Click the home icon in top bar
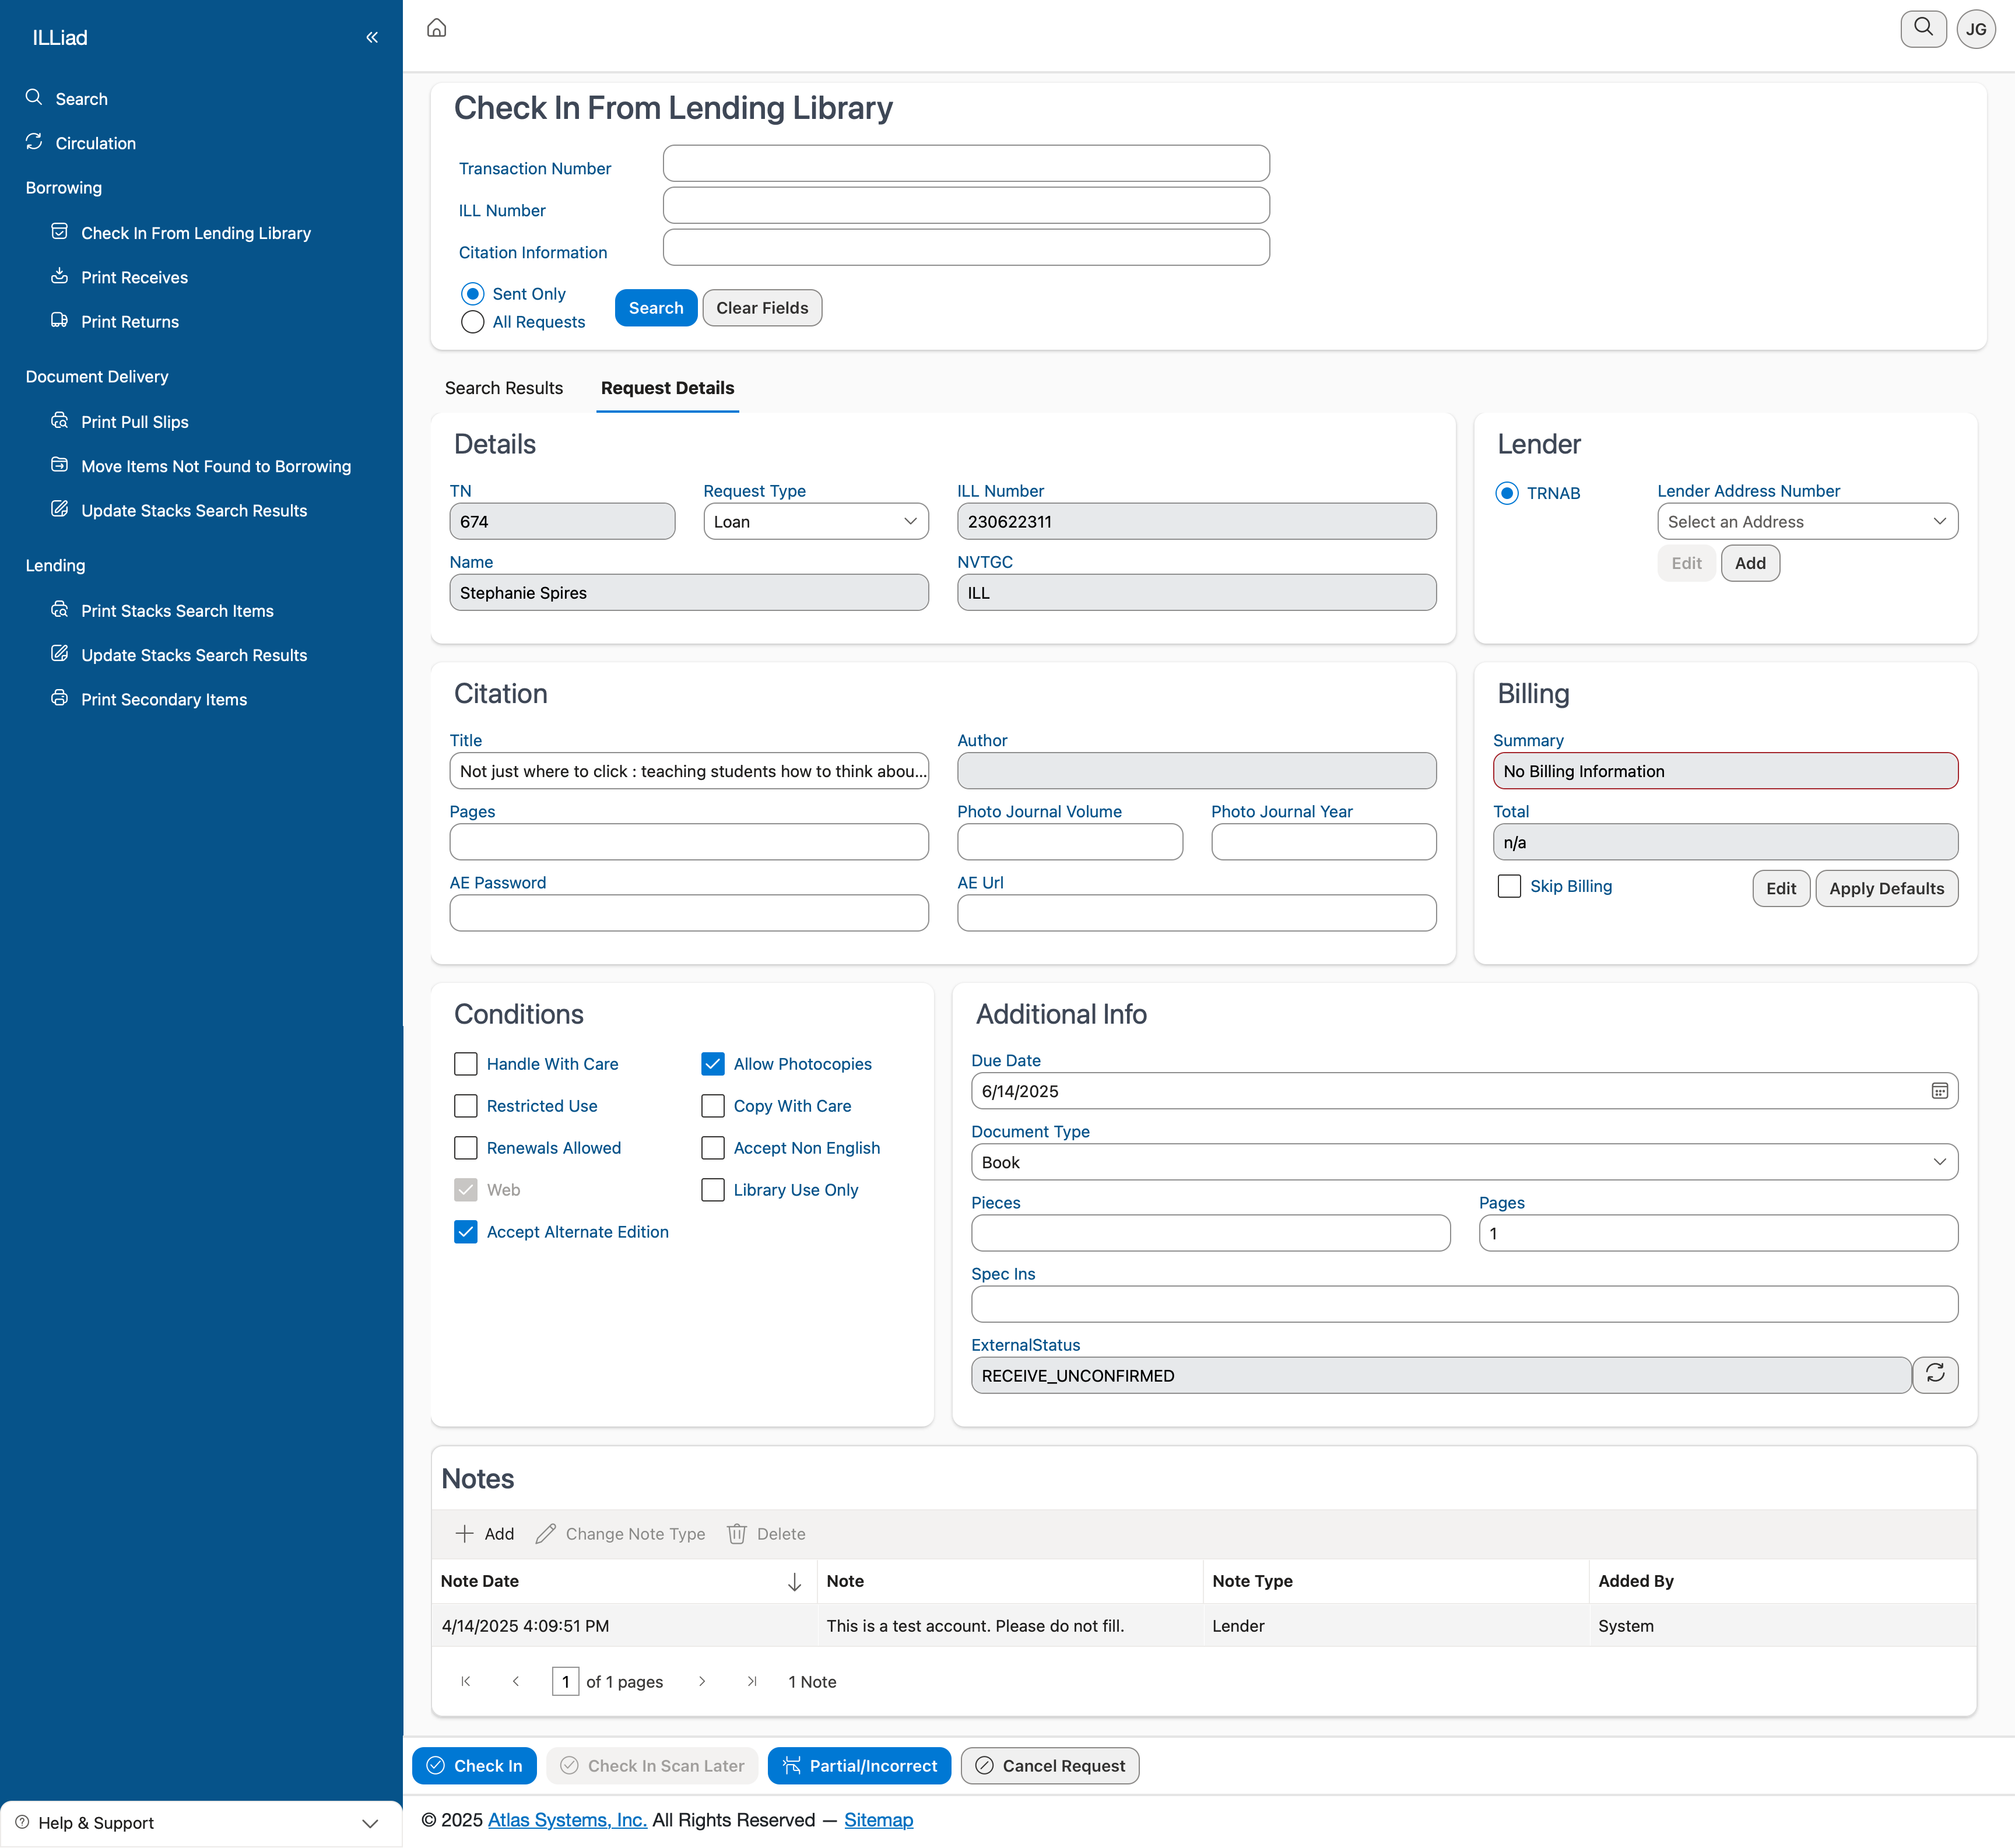Screen dimensions: 2015x1848 click(x=436, y=28)
